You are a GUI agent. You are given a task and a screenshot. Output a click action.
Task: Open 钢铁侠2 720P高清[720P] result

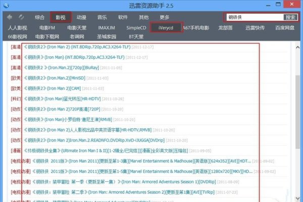click(x=62, y=109)
